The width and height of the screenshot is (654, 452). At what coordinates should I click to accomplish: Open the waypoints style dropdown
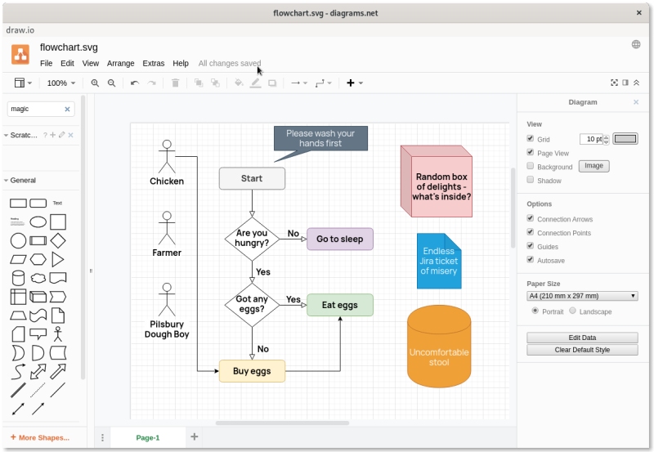(323, 83)
